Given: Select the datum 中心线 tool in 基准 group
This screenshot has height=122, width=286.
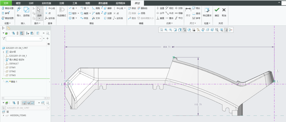Looking at the screenshot, I should [x=50, y=8].
